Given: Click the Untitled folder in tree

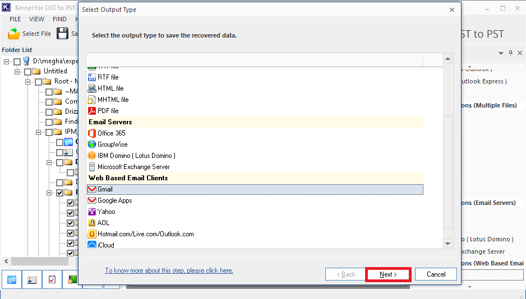Looking at the screenshot, I should 56,71.
